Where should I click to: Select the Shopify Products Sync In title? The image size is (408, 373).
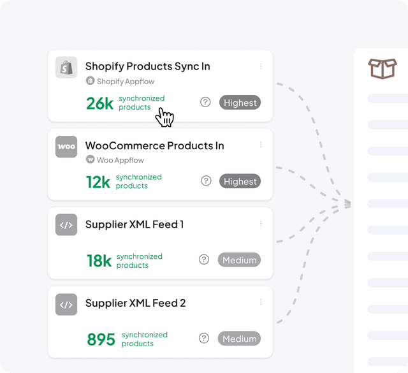147,66
